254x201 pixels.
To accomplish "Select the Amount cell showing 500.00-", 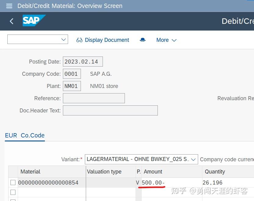I will (x=153, y=182).
